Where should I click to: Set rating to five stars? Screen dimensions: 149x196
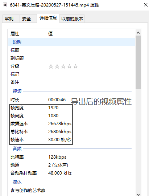(75, 66)
